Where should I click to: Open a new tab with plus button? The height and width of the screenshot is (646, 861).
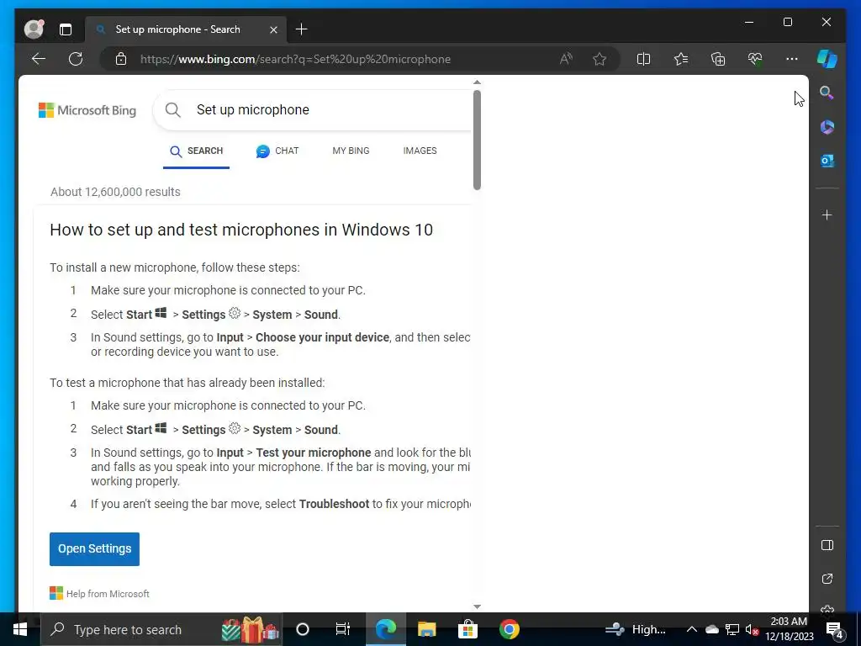coord(302,29)
